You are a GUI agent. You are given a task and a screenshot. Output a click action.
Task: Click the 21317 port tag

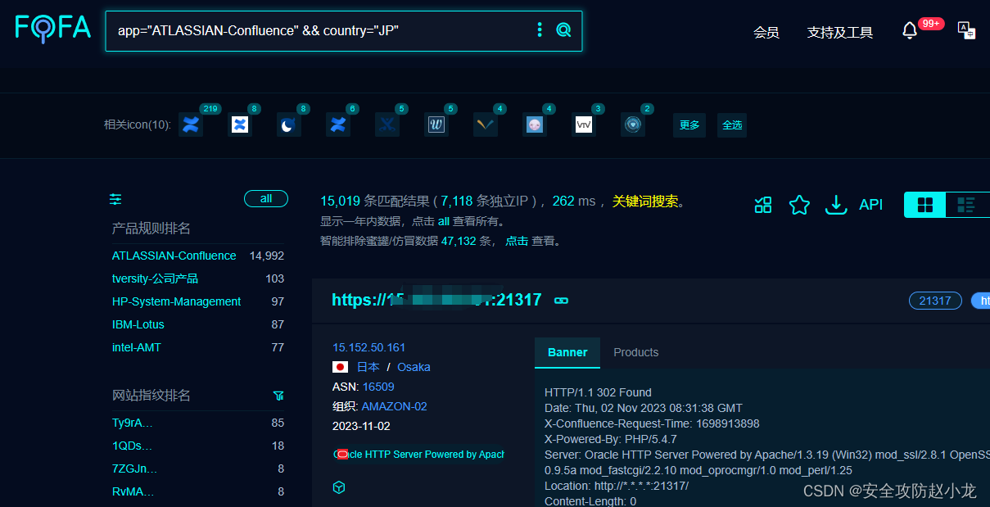tap(935, 301)
